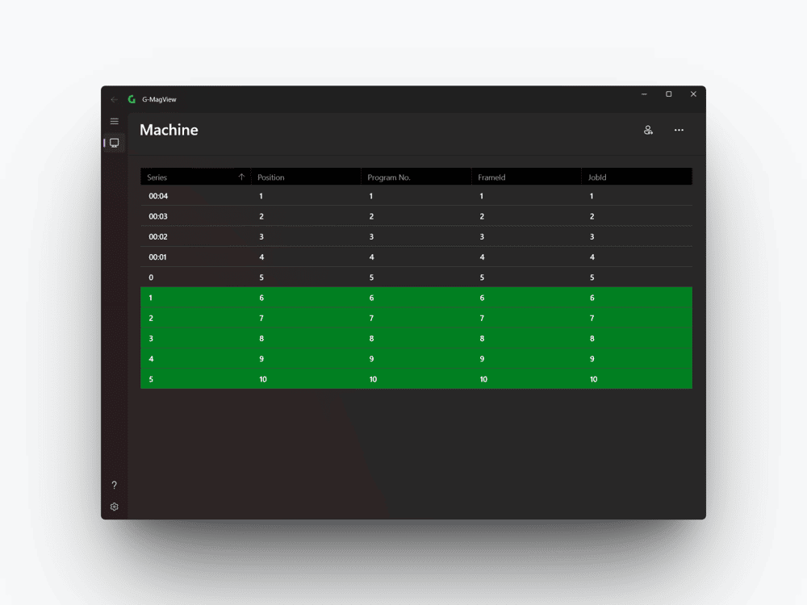
Task: Select the green row with position 10
Action: 416,379
